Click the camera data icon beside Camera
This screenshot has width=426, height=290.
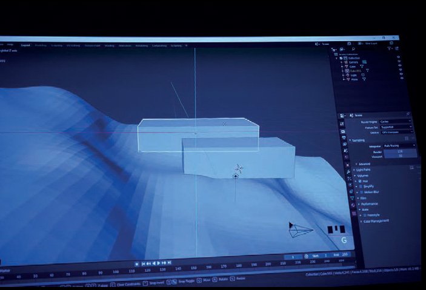click(x=364, y=62)
